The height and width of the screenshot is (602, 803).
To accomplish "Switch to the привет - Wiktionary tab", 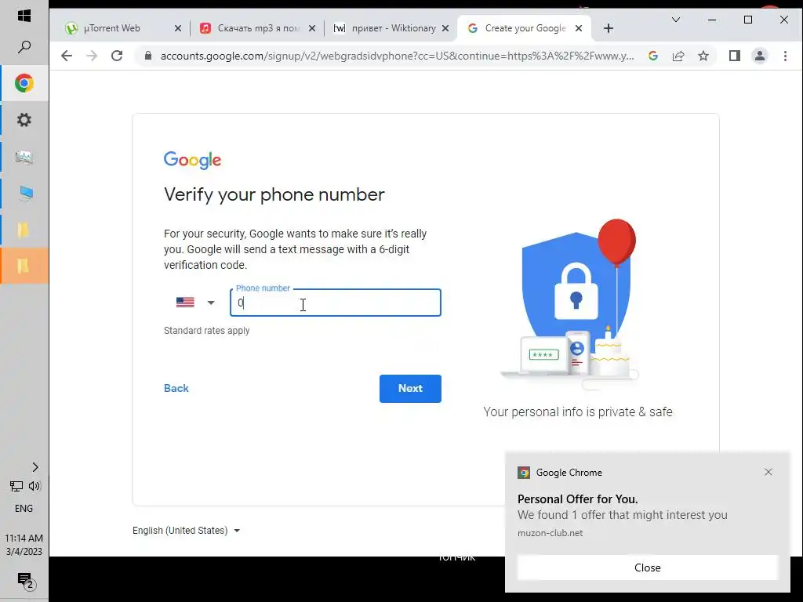I will click(x=392, y=28).
